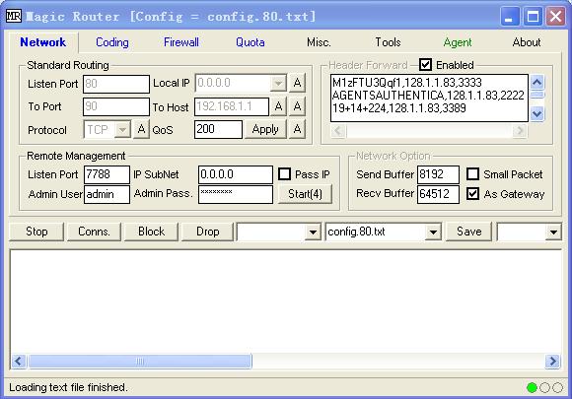This screenshot has width=572, height=399.
Task: Uncheck the As Gateway checkbox
Action: tap(472, 193)
